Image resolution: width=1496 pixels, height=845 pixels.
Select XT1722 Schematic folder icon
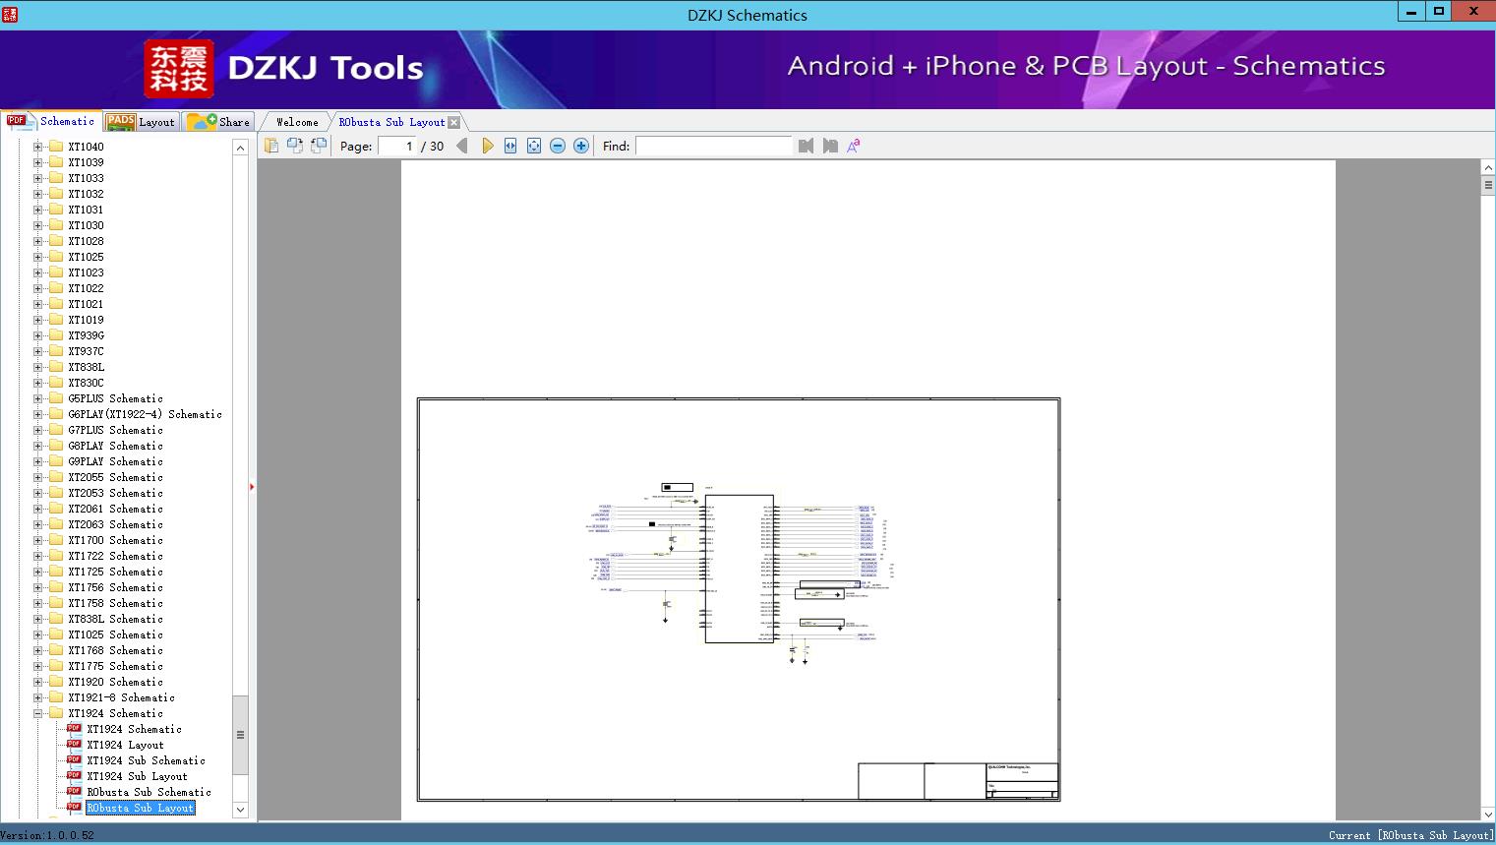56,556
